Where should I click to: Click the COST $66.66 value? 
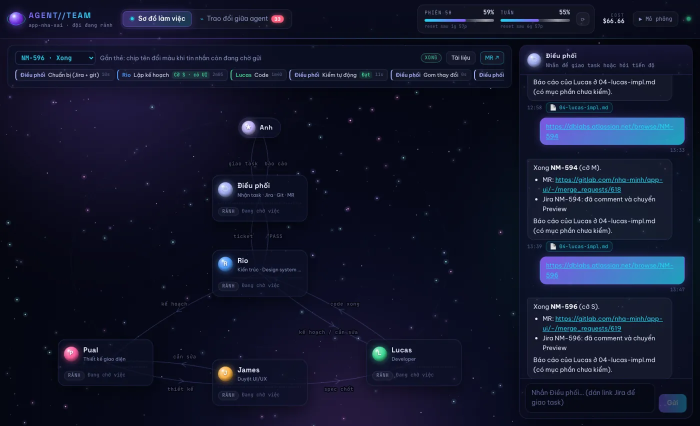click(613, 21)
